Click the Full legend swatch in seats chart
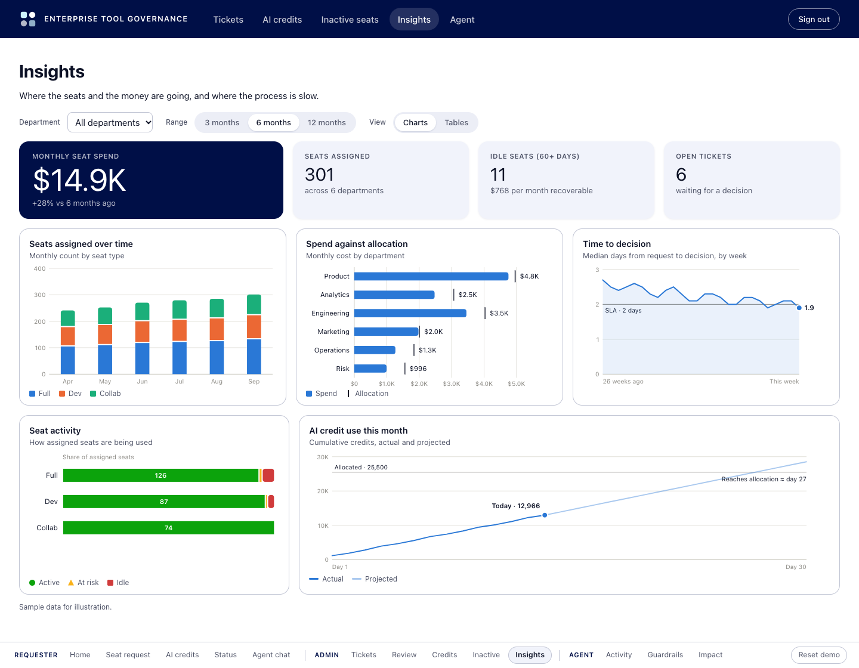859x668 pixels. pos(32,394)
